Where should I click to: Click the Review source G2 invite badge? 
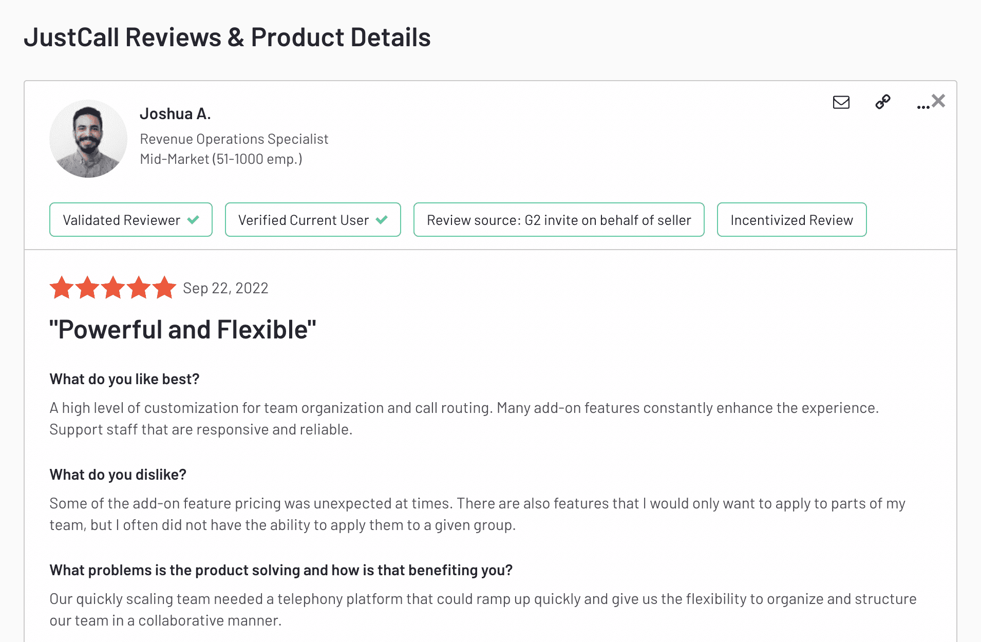[x=558, y=220]
